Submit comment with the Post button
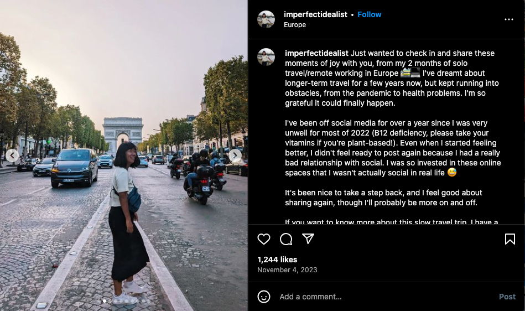Viewport: 525px width, 311px height. tap(507, 297)
